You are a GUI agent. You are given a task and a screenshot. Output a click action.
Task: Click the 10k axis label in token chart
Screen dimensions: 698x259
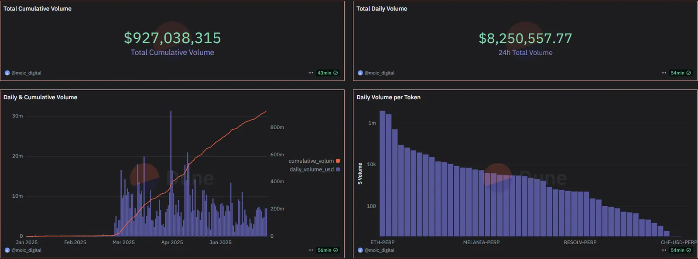[371, 165]
